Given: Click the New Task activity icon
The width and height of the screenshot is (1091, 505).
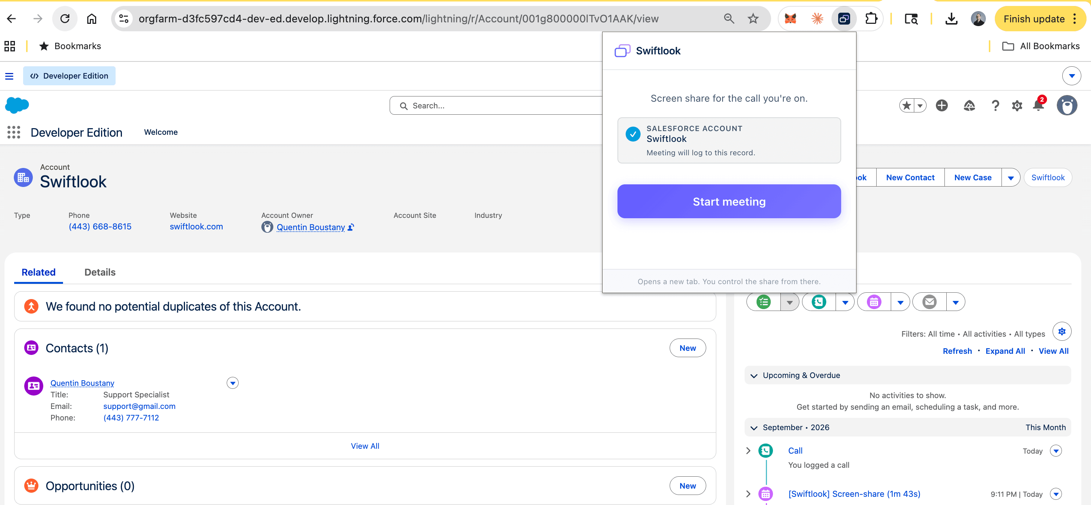Looking at the screenshot, I should tap(764, 302).
